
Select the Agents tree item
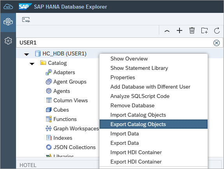coord(62,91)
